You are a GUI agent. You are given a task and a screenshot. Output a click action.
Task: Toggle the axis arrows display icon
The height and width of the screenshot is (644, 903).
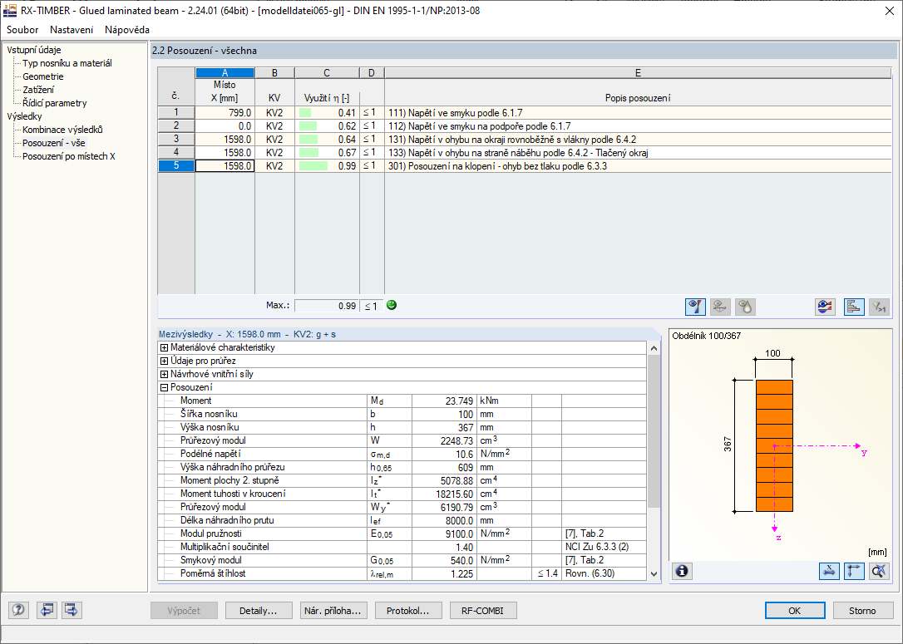coord(854,571)
